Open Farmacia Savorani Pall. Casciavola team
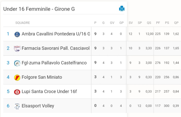 point(56,48)
